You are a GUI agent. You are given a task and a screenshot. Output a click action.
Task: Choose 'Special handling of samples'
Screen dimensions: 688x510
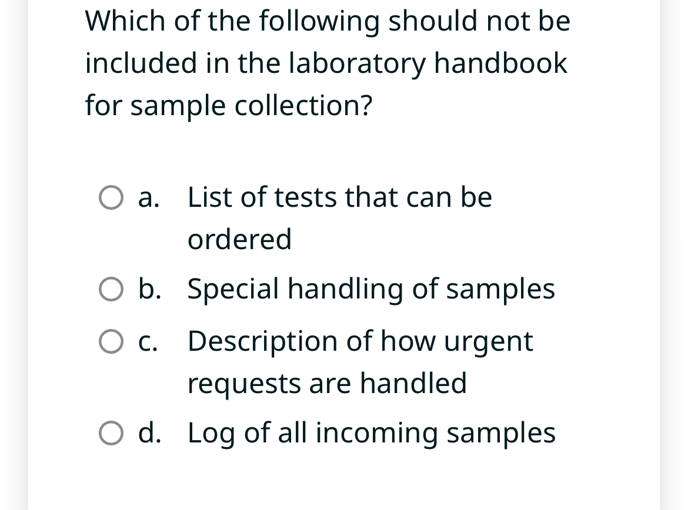[x=370, y=288]
